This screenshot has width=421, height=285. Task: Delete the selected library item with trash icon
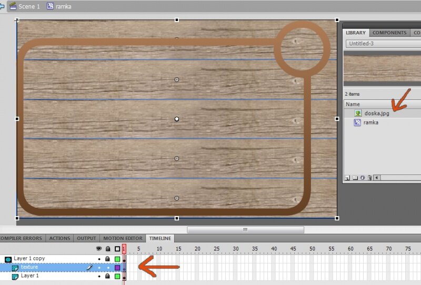[x=369, y=178]
